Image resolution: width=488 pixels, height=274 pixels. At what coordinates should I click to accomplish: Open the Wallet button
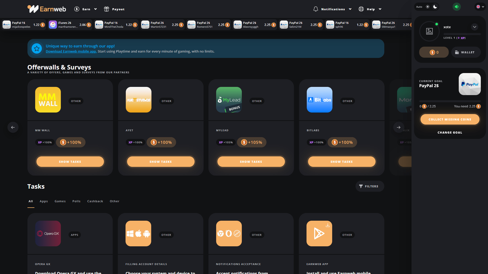466,52
